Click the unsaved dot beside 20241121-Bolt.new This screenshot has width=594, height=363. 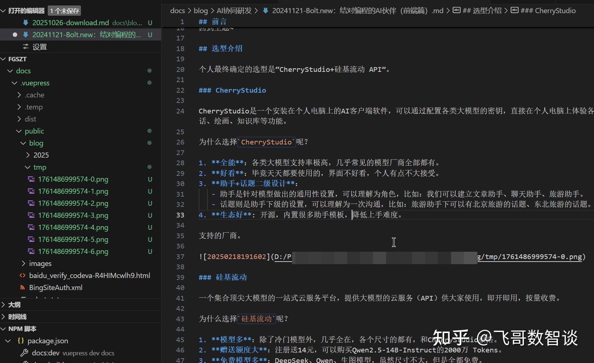pyautogui.click(x=15, y=35)
